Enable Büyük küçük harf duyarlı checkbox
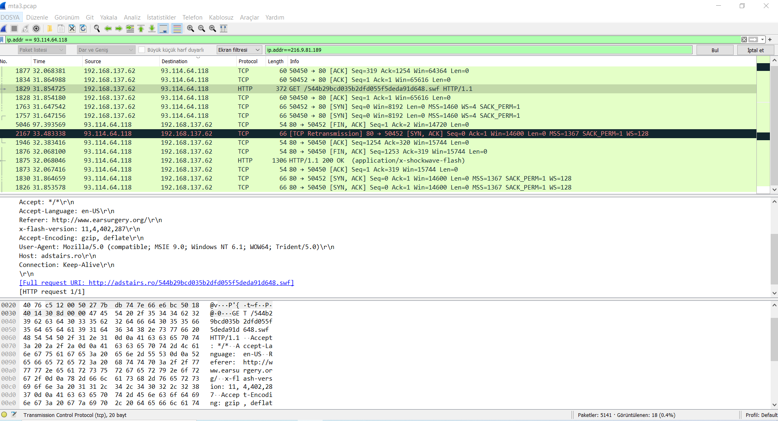 142,50
